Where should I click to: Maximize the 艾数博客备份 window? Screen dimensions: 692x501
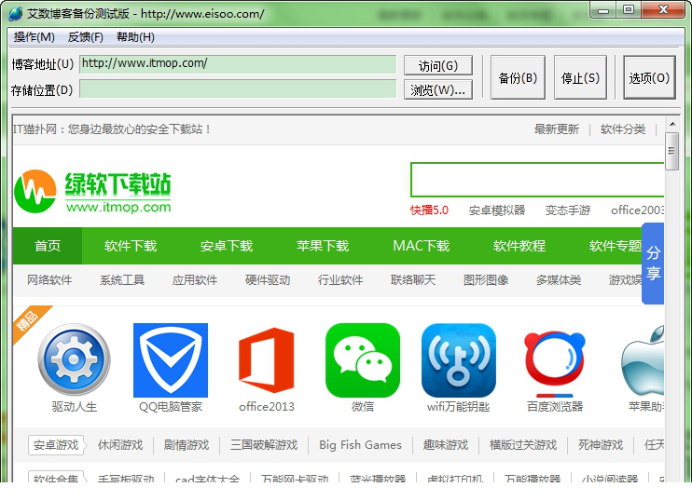[629, 10]
